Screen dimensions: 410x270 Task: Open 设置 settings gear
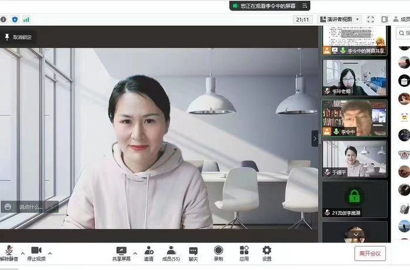click(267, 254)
